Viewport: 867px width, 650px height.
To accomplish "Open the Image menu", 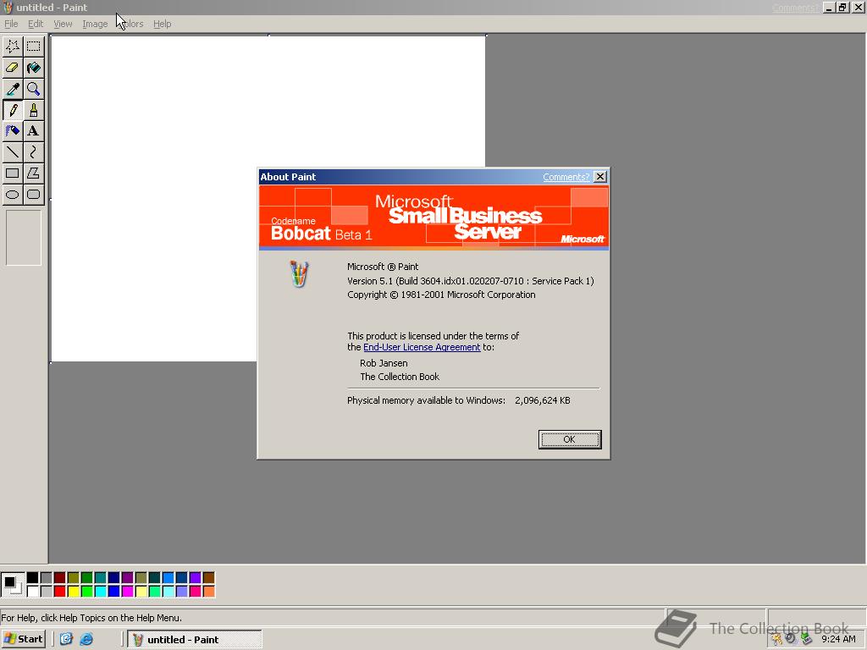I will [x=95, y=24].
